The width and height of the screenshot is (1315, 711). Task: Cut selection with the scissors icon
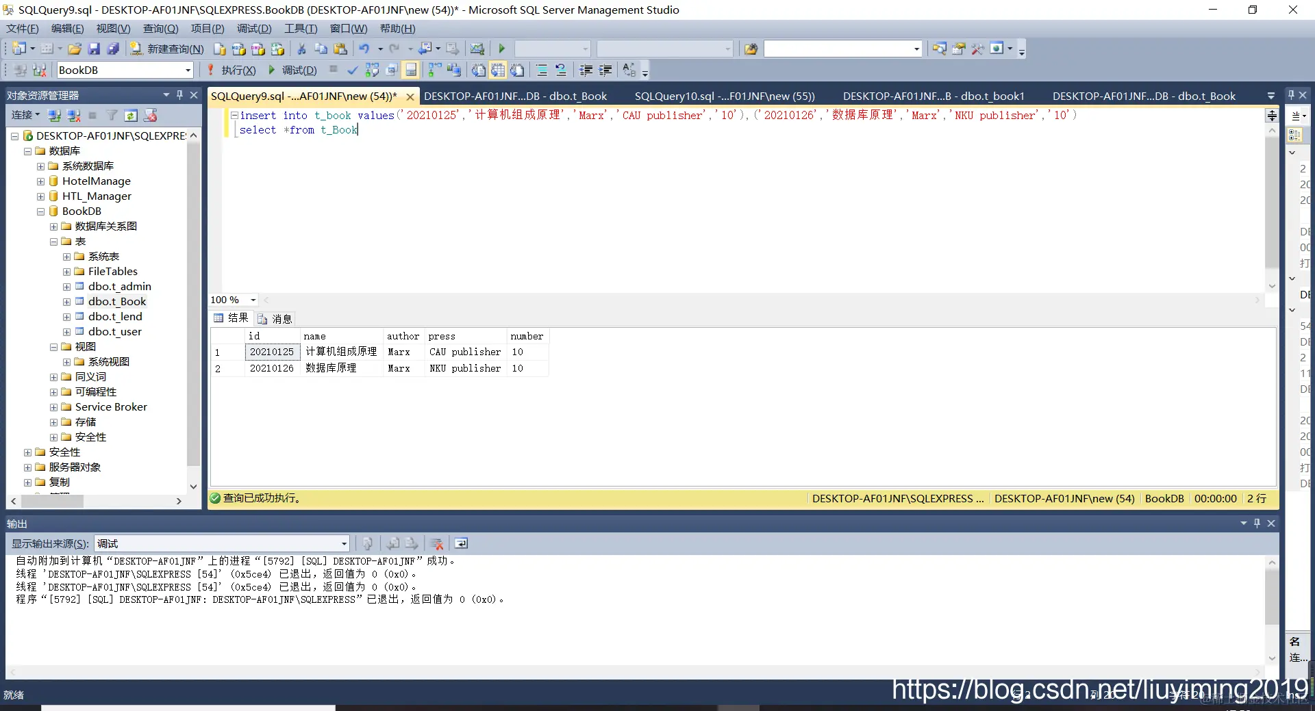pos(301,49)
